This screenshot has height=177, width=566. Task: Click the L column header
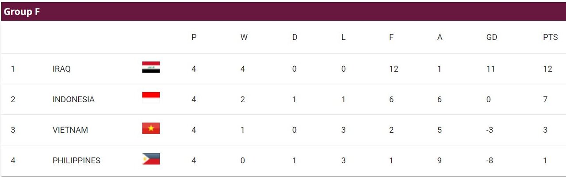tap(343, 38)
